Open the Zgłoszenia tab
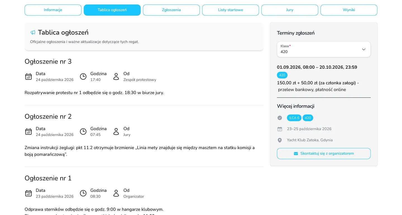The image size is (402, 215). tap(171, 10)
